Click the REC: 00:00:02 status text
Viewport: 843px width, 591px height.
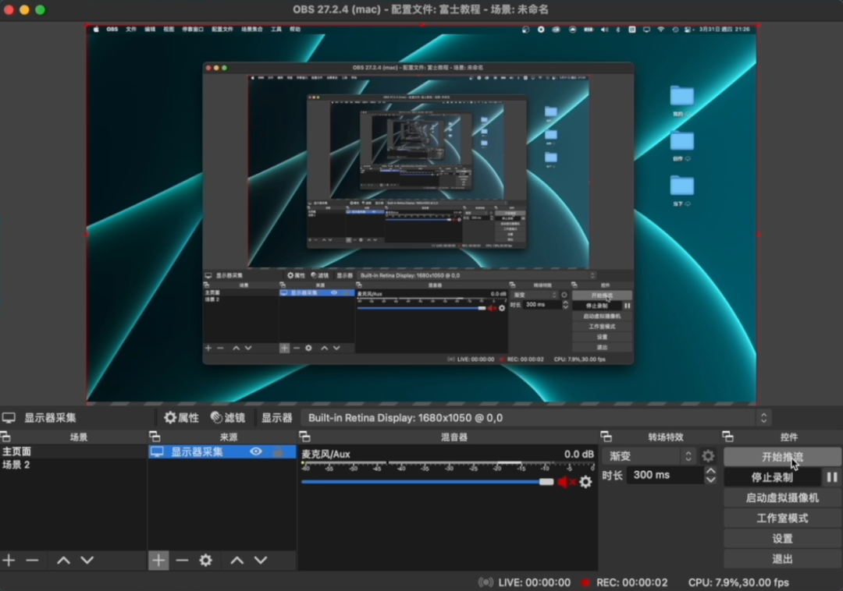(632, 582)
